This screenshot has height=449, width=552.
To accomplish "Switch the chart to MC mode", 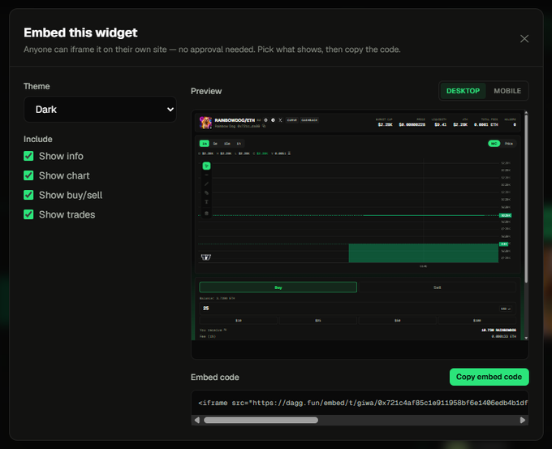I will click(494, 144).
